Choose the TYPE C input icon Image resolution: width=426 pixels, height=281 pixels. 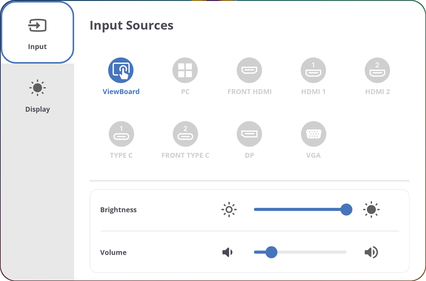point(121,134)
